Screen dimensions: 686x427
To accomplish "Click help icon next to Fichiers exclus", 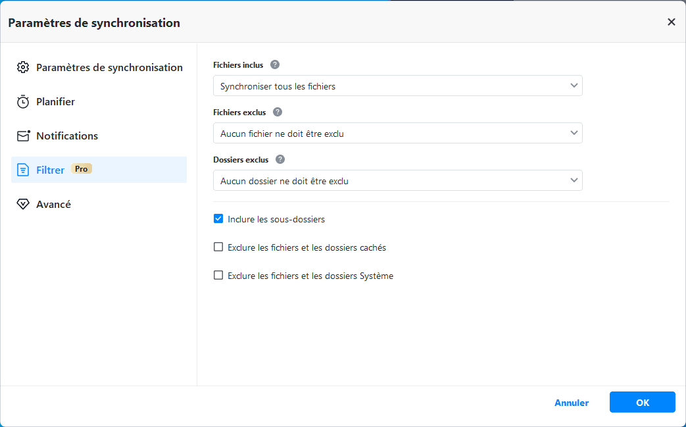I will [x=278, y=113].
